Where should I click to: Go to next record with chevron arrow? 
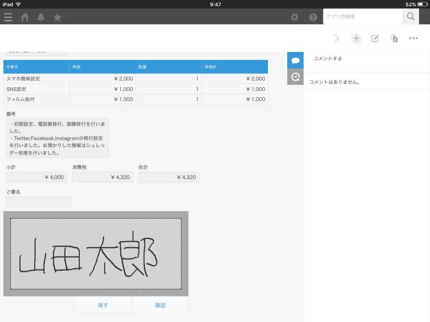(337, 38)
